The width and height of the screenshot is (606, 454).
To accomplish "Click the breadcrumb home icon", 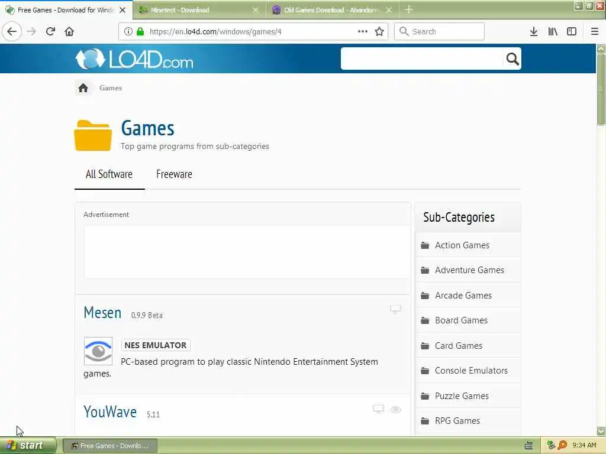I will pyautogui.click(x=83, y=88).
